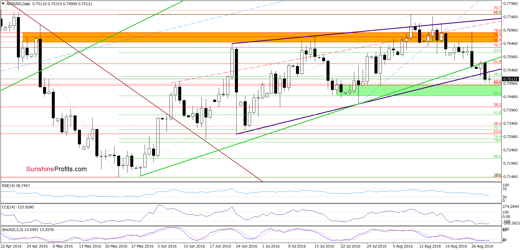Screen dimensions: 520x250
Task: Click the 274.2849 value on the CCI scale
Action: (x=510, y=207)
